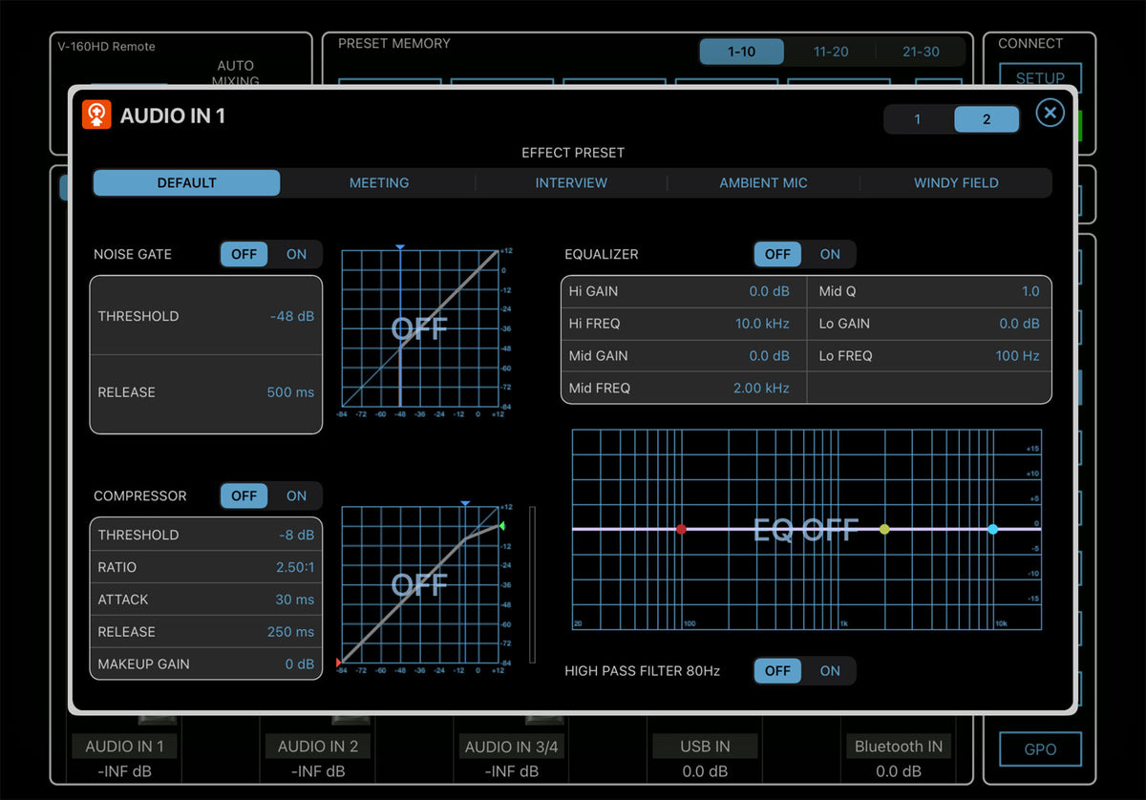Turn on the Compressor
Image resolution: width=1146 pixels, height=800 pixels.
tap(296, 495)
